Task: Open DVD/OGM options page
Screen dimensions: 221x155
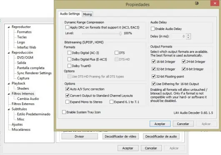Action: pos(25,57)
